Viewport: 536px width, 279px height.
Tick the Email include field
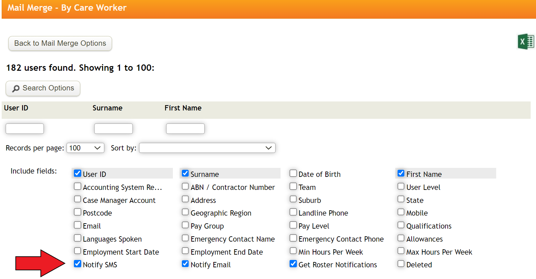coord(78,225)
